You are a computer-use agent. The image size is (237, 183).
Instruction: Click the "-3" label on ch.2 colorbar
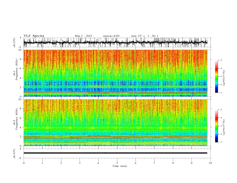pos(221,110)
